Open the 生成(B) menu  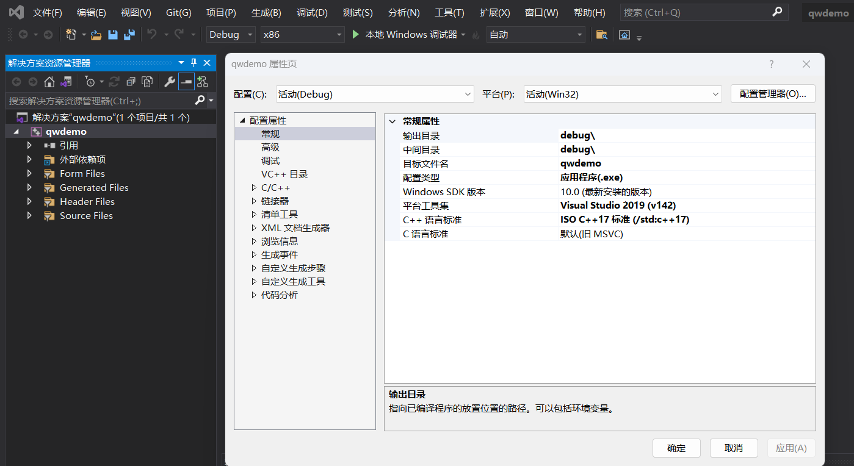click(266, 12)
